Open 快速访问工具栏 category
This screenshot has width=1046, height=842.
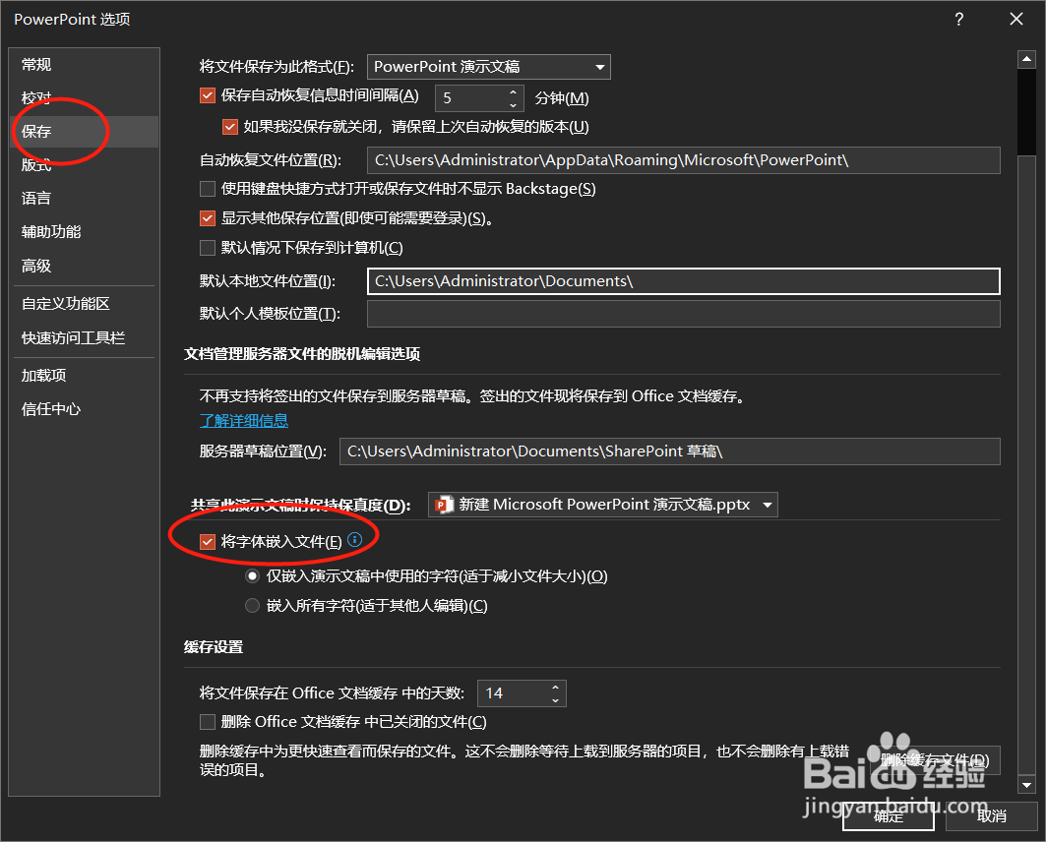84,338
